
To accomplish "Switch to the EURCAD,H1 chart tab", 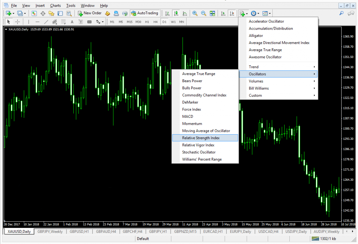I will pos(213,231).
